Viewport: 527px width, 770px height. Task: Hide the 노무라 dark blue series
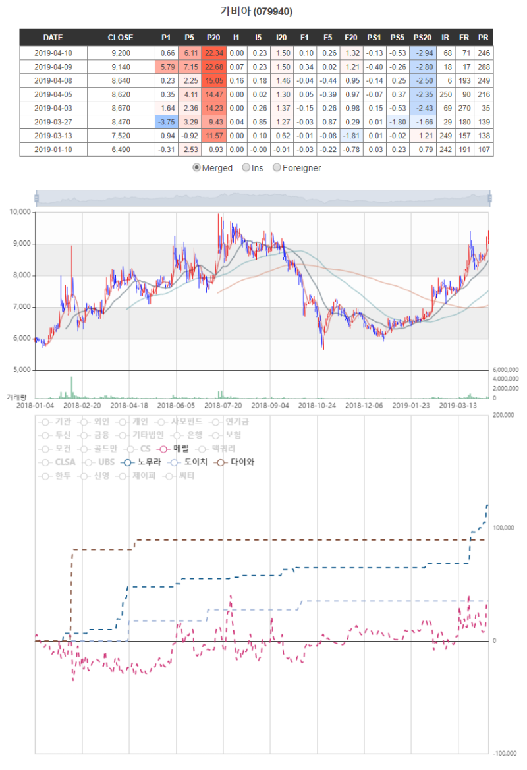(142, 462)
